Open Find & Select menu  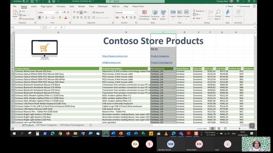click(218, 15)
